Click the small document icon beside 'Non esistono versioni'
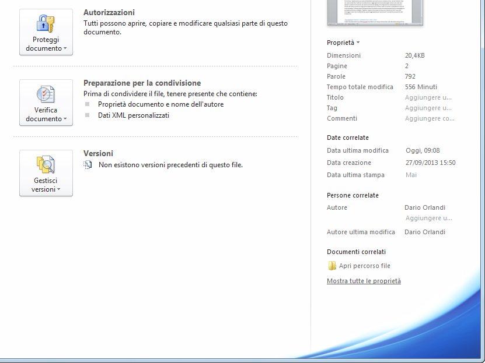The width and height of the screenshot is (485, 363). (x=88, y=165)
